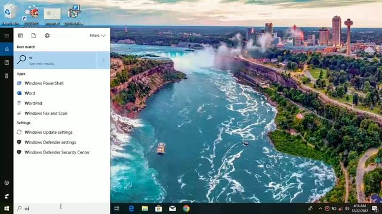Launch Google Chrome from taskbar
Viewport: 382px width, 214px height.
(x=186, y=209)
